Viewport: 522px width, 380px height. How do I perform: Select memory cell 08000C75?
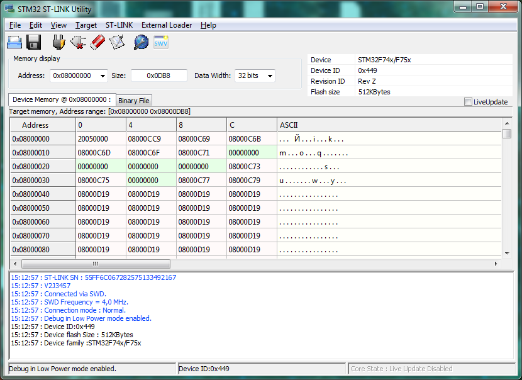101,181
